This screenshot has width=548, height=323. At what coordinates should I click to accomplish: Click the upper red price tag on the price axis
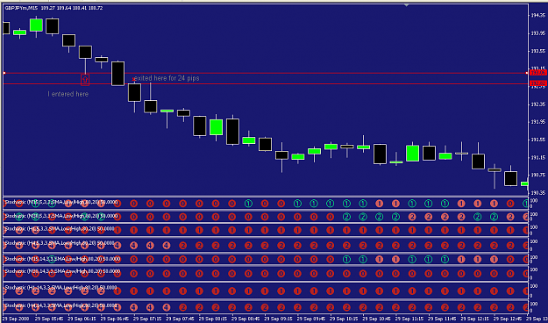point(537,73)
